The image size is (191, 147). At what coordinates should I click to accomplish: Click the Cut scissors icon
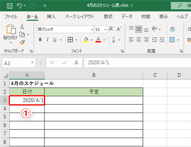click(x=22, y=27)
